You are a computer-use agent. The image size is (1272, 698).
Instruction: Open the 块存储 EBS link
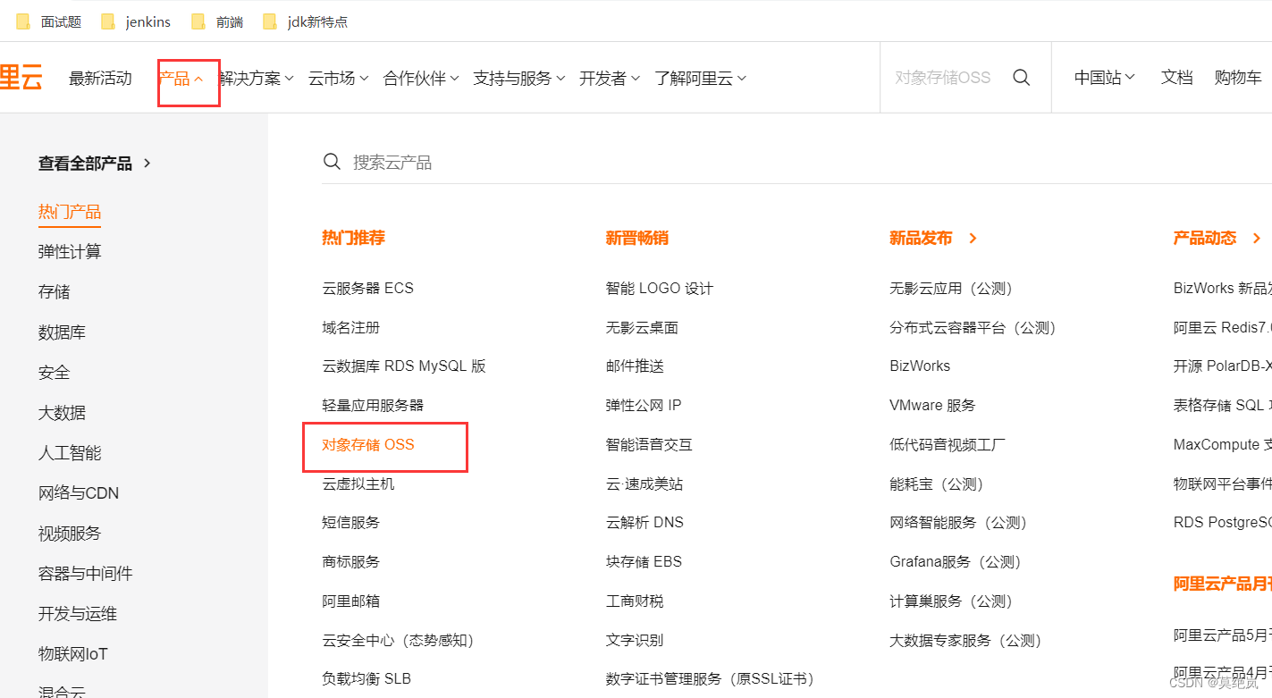pyautogui.click(x=644, y=561)
